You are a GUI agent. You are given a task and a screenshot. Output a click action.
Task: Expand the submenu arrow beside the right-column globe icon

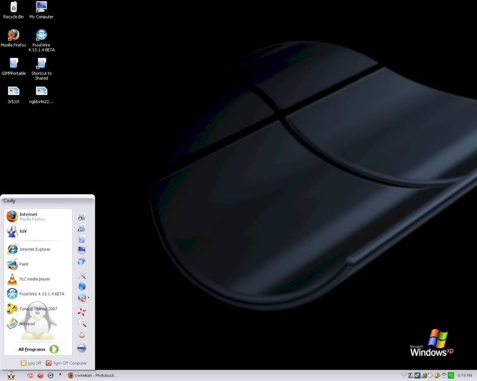click(x=89, y=297)
